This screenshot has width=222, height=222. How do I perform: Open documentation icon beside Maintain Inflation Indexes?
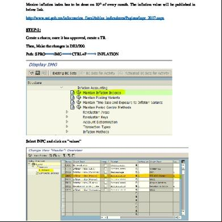tap(73, 93)
